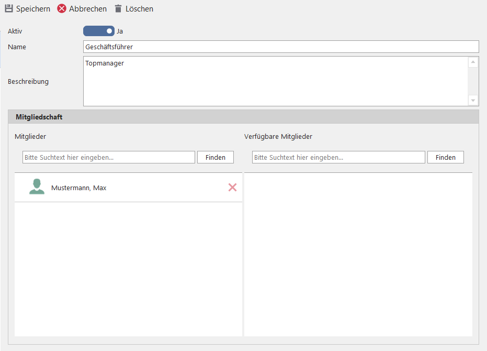The image size is (487, 351).
Task: Click the Speichern floppy disk icon
Action: [9, 9]
